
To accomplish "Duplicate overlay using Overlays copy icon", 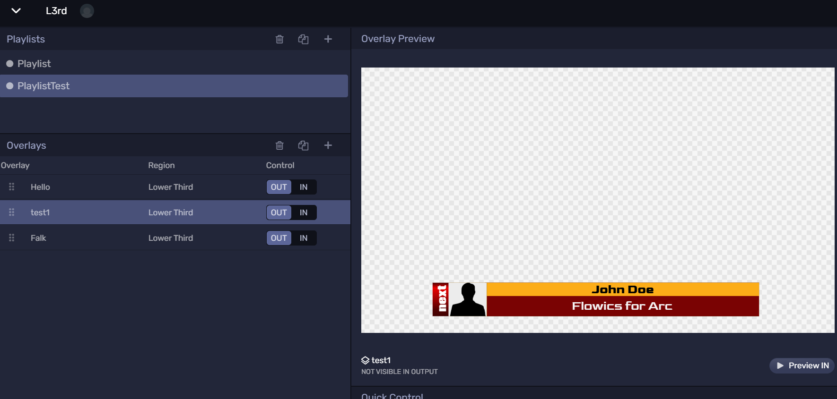I will pos(303,145).
